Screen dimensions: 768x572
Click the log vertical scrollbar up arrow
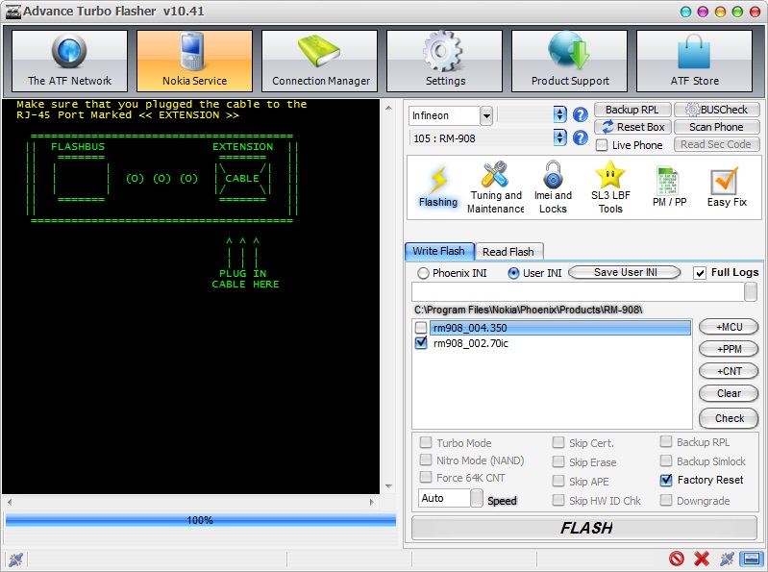point(388,108)
